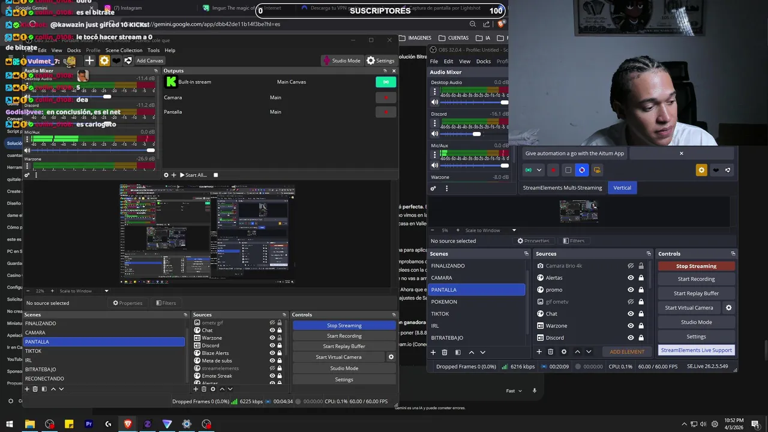Screen dimensions: 768x432
Task: Add a scene in the right OBS window
Action: [x=433, y=352]
